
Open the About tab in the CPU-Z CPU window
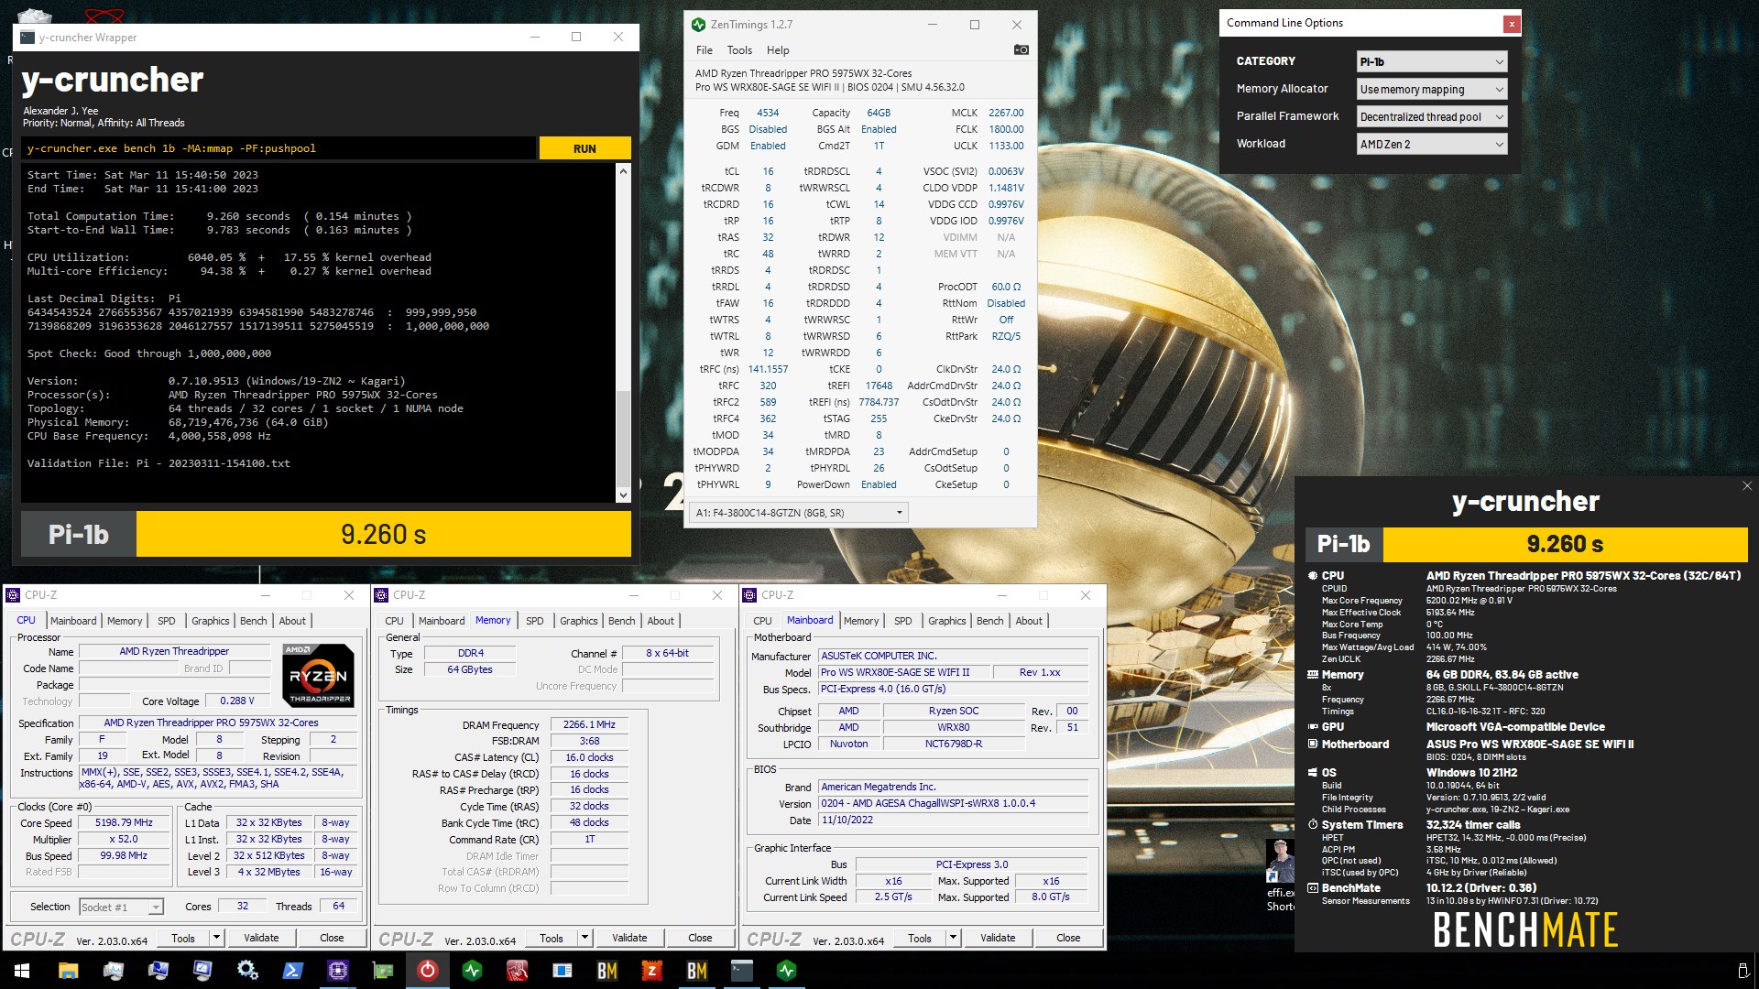pos(292,621)
